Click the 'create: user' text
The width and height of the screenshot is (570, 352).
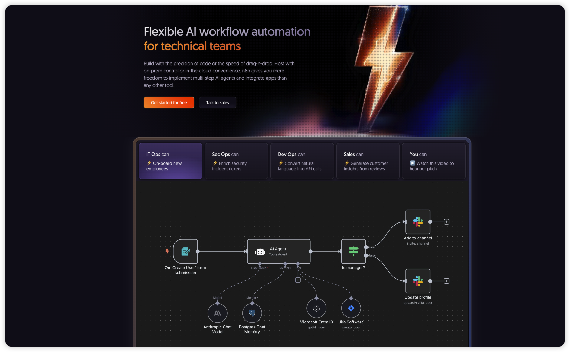(x=351, y=328)
